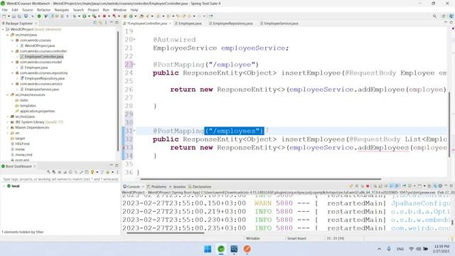Collapse the com.weirdo.courses.controller package
The width and height of the screenshot is (455, 256).
pos(12,51)
